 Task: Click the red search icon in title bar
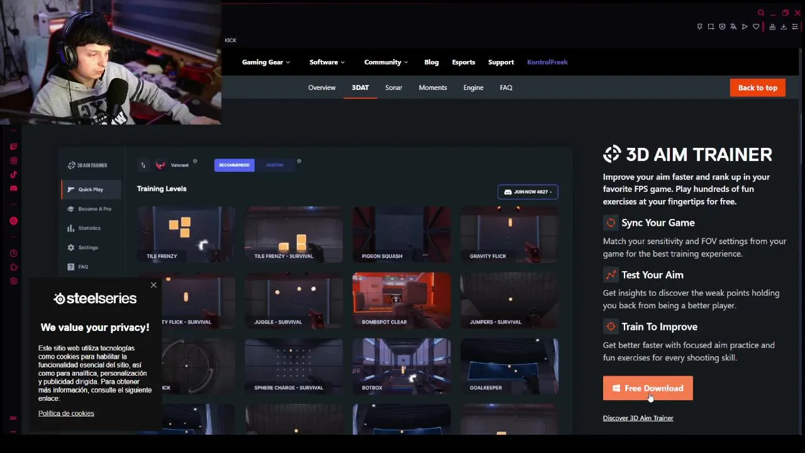point(761,13)
